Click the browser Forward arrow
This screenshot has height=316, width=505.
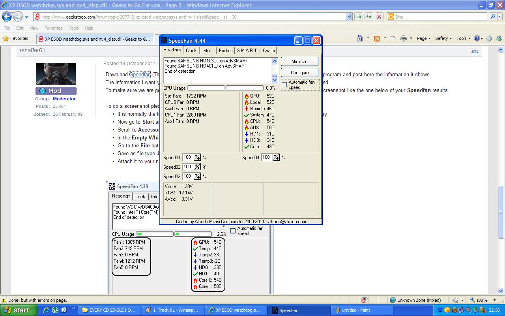(x=18, y=17)
